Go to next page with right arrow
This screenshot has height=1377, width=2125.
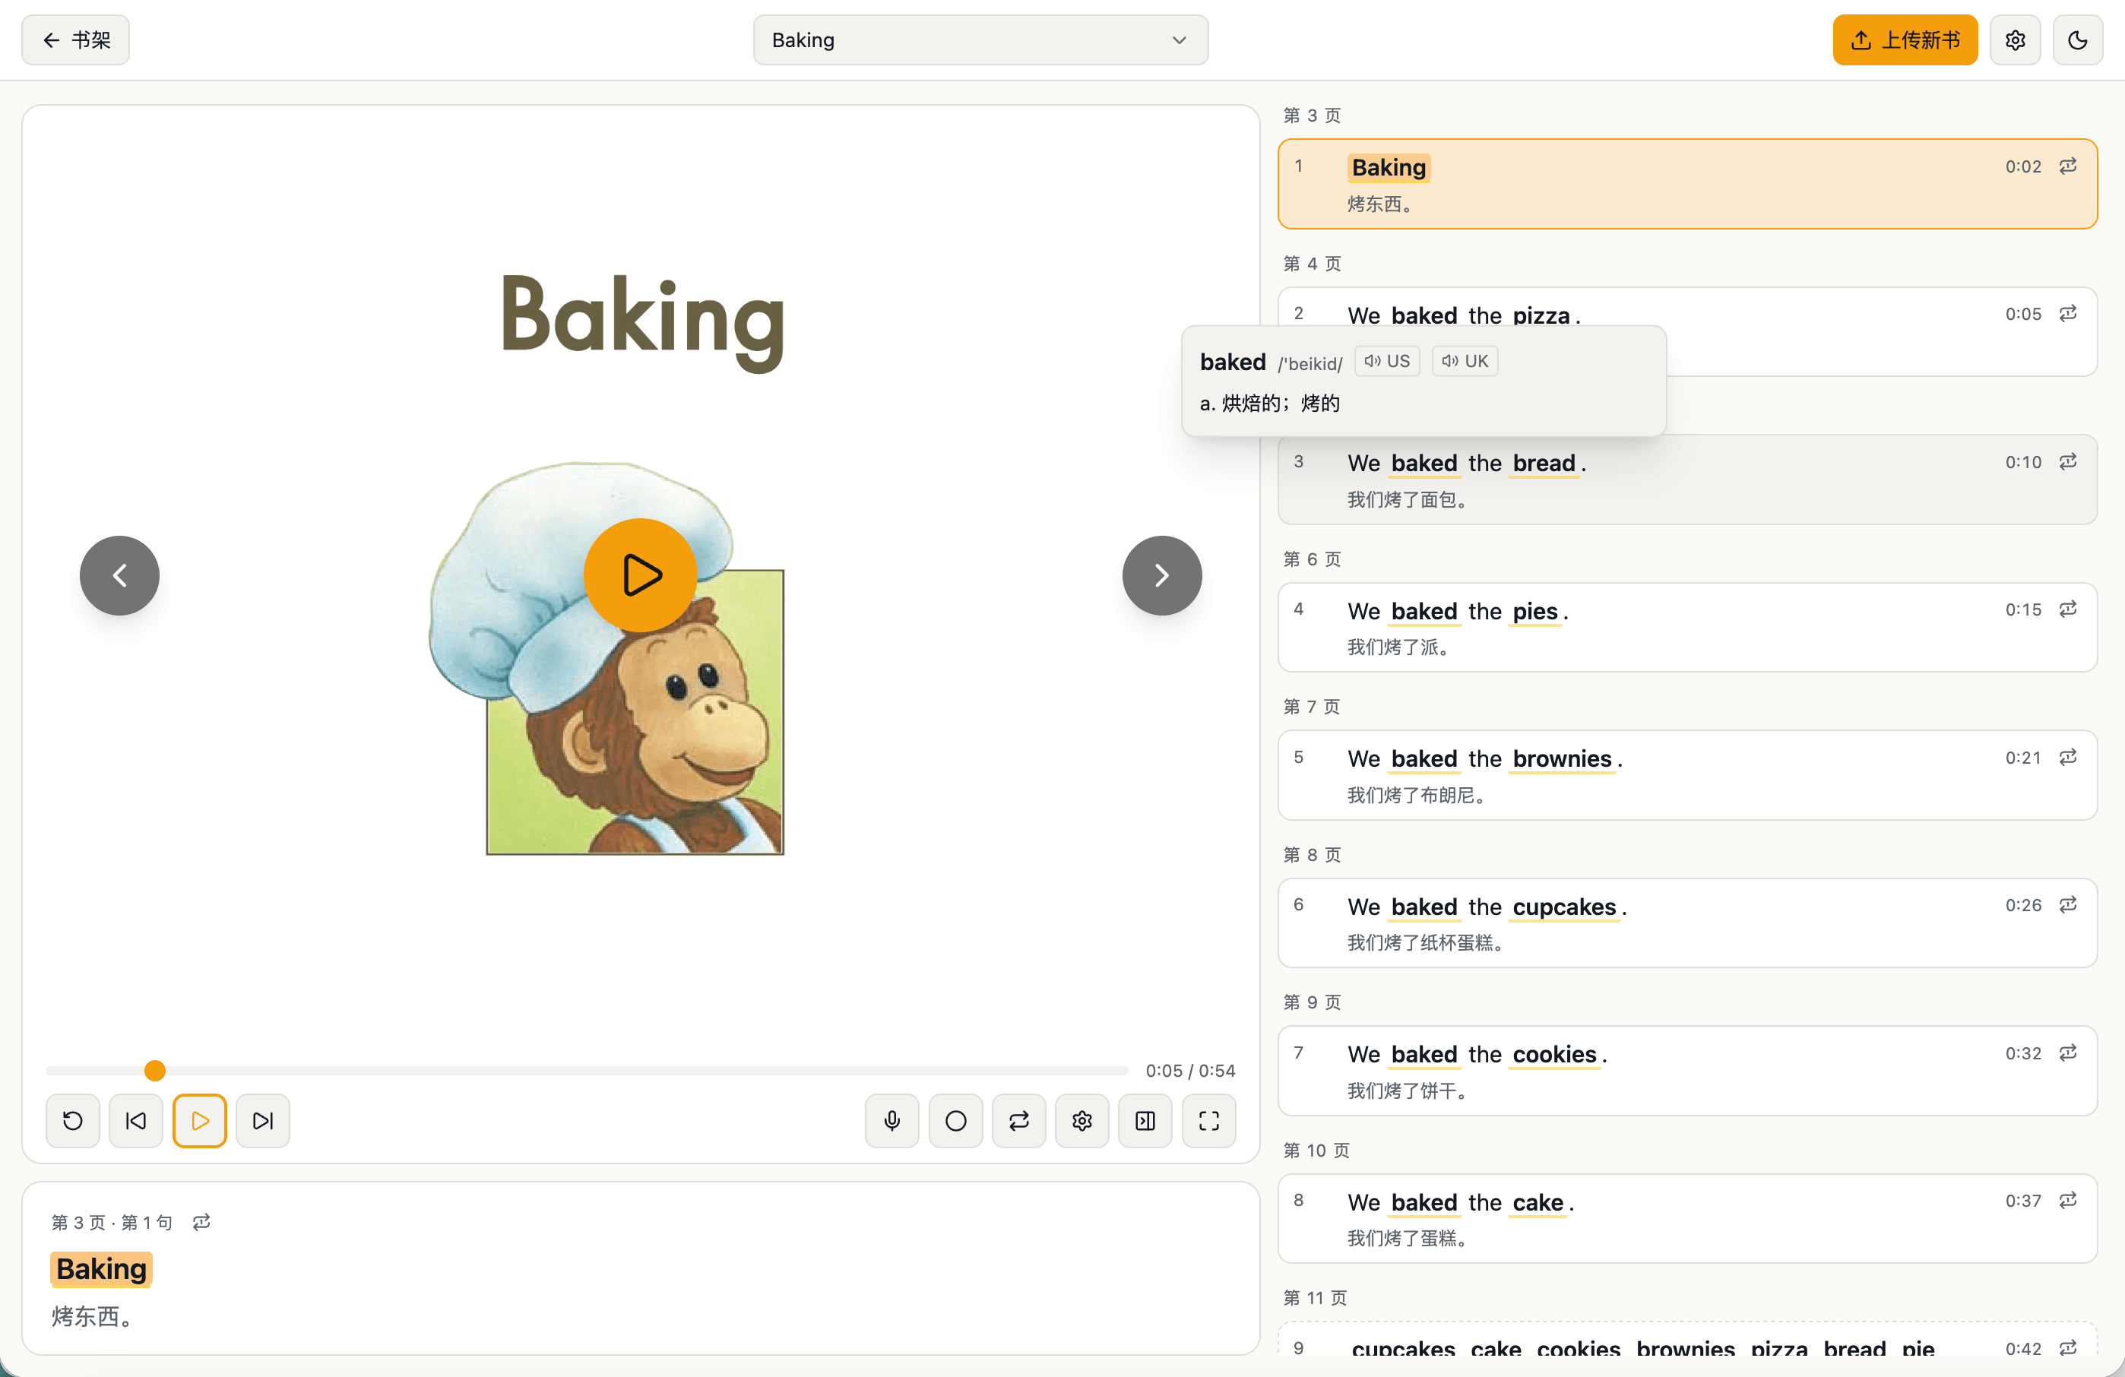coord(1161,575)
